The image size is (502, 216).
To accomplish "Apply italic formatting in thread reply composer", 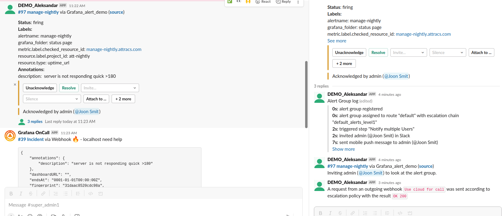I will pos(330,213).
